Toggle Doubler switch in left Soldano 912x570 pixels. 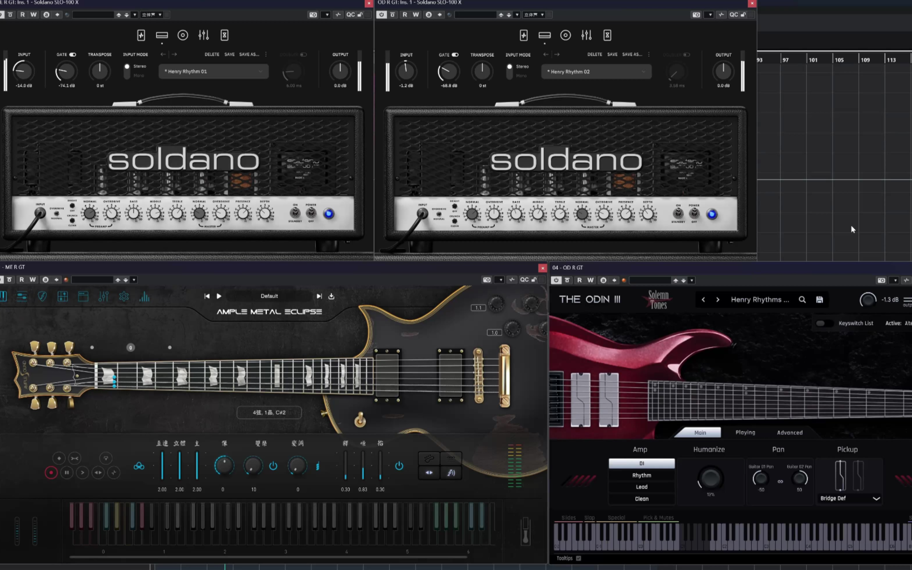tap(303, 54)
